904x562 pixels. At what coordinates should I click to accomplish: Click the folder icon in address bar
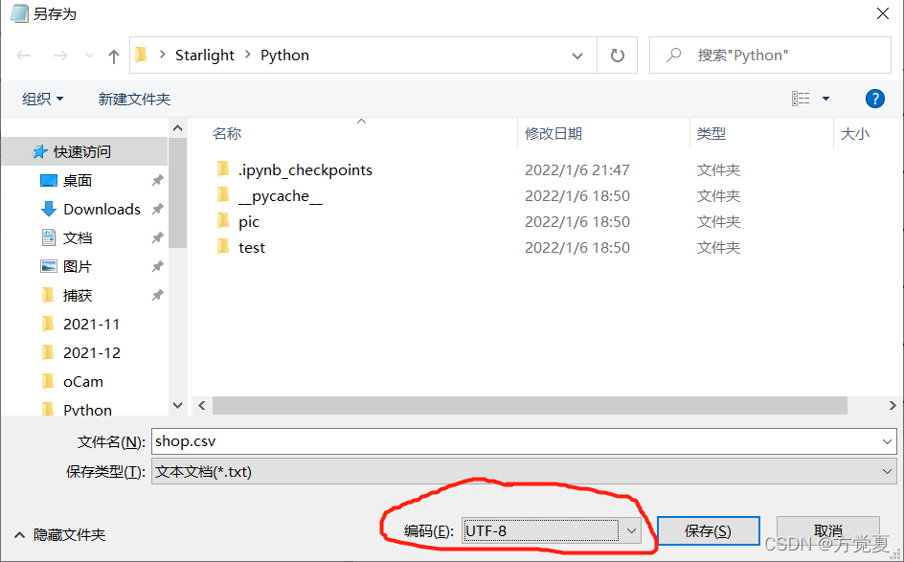[x=142, y=55]
